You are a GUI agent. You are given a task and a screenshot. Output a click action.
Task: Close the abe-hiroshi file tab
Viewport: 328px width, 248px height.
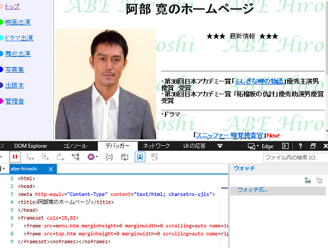coord(51,169)
